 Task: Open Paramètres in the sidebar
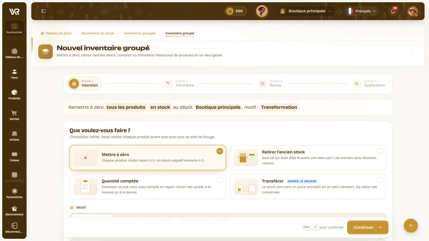[14, 193]
